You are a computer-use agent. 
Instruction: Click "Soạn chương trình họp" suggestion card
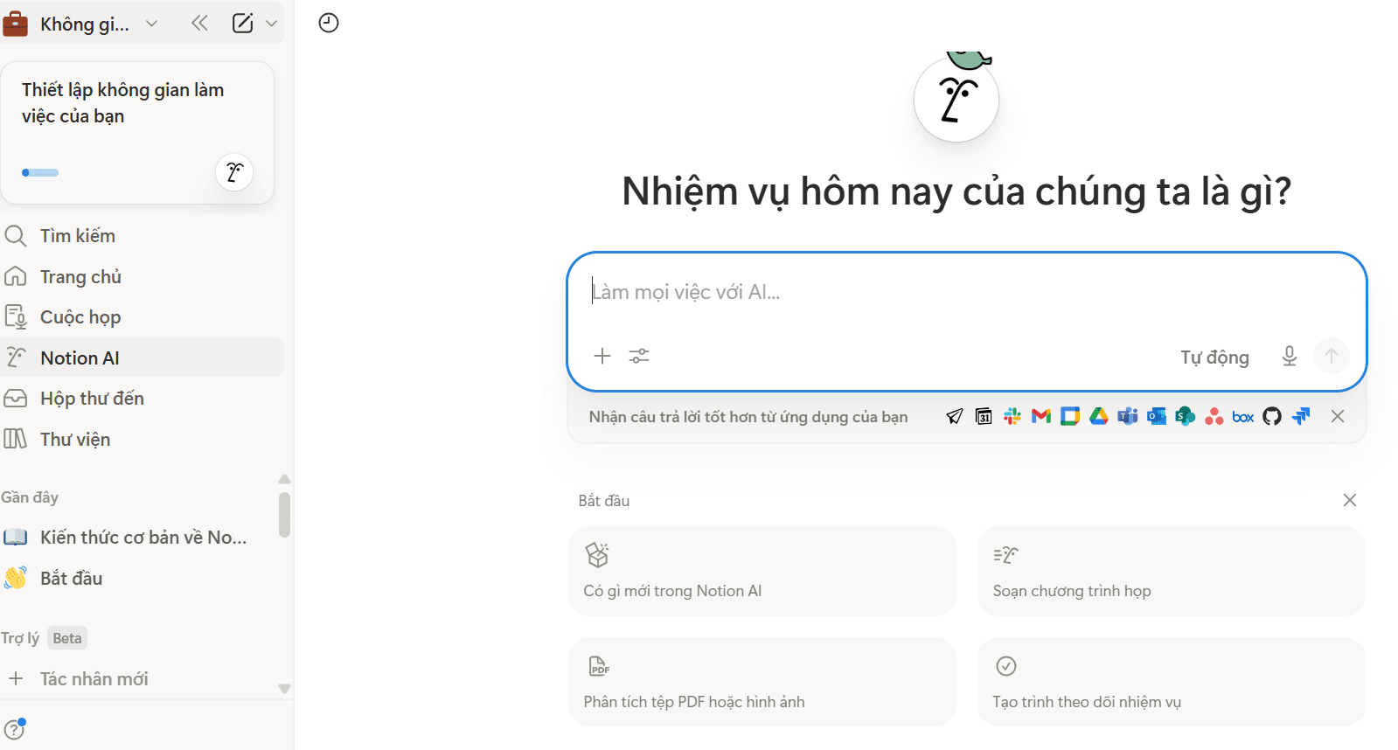pyautogui.click(x=1171, y=571)
